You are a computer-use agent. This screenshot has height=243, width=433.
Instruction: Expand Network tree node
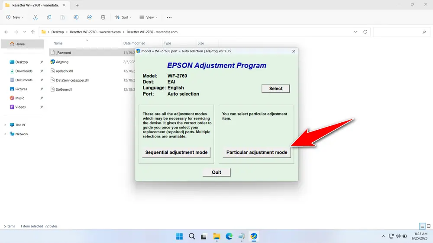pos(5,134)
